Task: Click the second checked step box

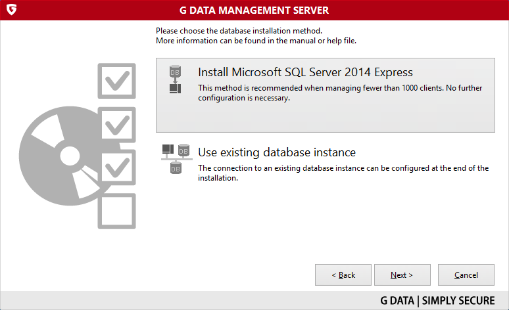Action: [117, 125]
